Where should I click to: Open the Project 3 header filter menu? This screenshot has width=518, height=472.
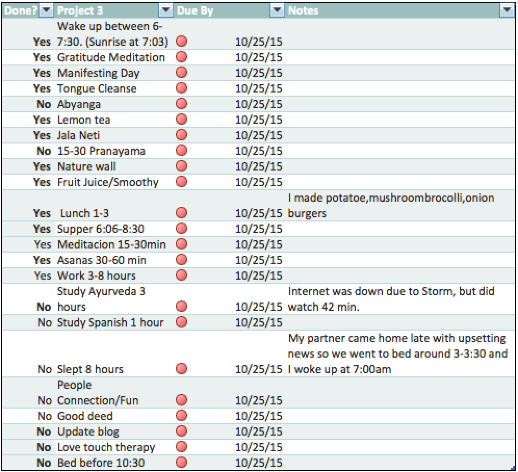(x=165, y=10)
